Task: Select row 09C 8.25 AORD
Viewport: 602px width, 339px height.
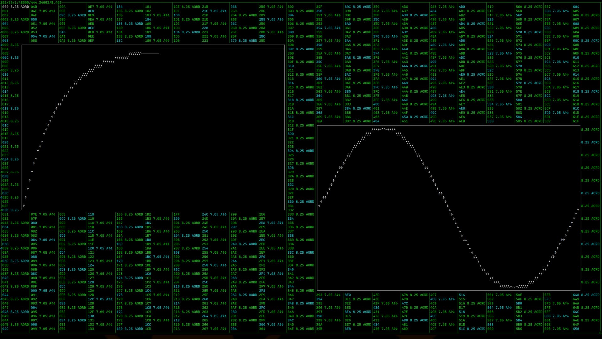Action: [x=72, y=15]
